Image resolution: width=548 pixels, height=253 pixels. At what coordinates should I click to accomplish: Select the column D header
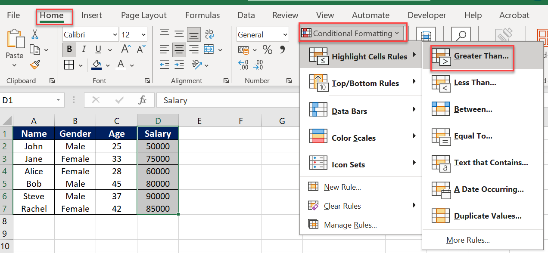coord(158,121)
